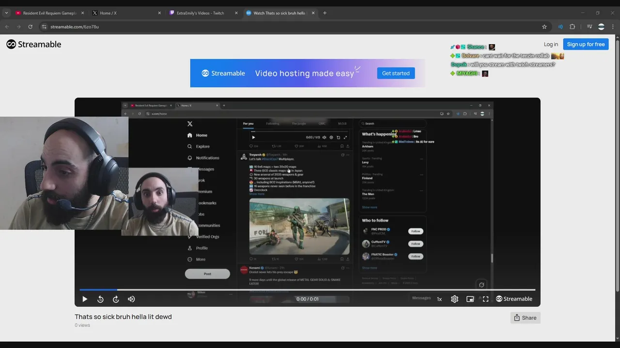Bookmark this page with the star
This screenshot has width=620, height=348.
(x=544, y=27)
